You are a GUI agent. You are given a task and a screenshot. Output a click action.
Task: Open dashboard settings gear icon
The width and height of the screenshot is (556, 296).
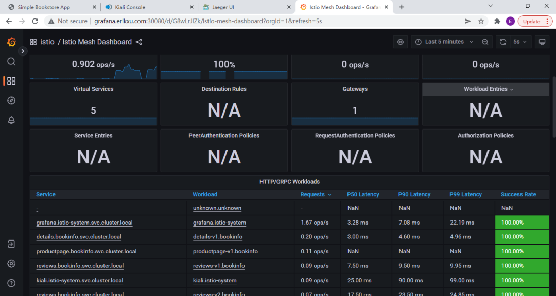point(401,42)
